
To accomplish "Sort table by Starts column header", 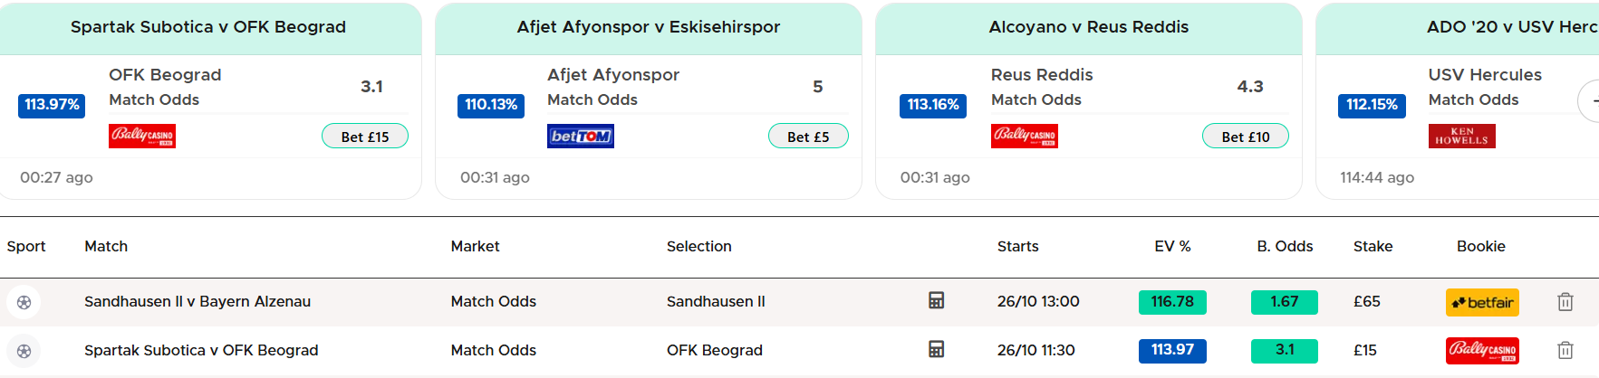I will pos(1017,246).
